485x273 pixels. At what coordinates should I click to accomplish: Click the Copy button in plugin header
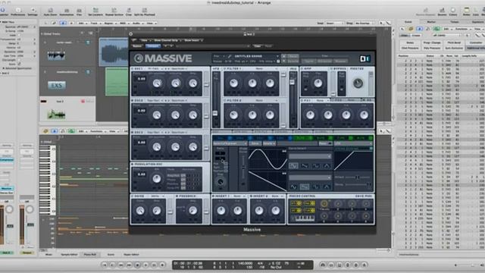257,46
